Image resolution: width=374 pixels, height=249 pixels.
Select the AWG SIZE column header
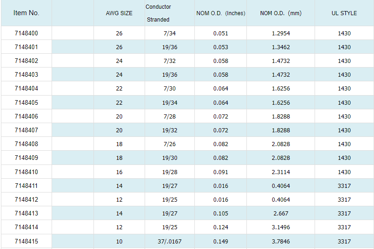pos(119,13)
